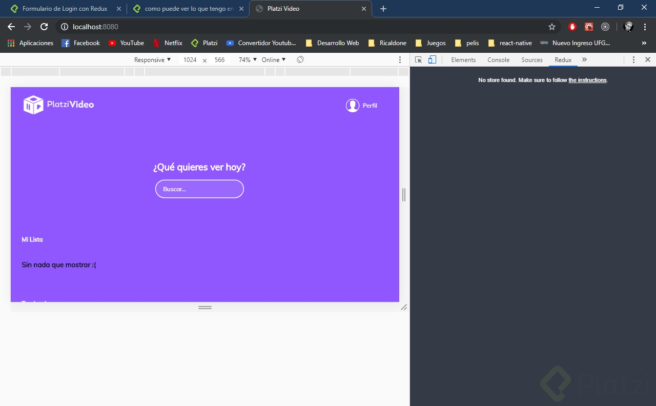View site information for localhost
Screen dimensions: 656x406
click(64, 27)
